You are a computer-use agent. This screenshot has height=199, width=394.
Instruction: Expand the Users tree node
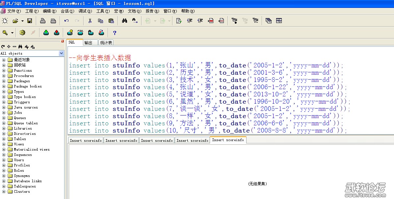click(4, 160)
